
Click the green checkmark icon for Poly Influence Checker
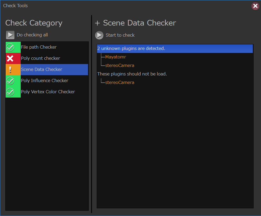pos(10,81)
